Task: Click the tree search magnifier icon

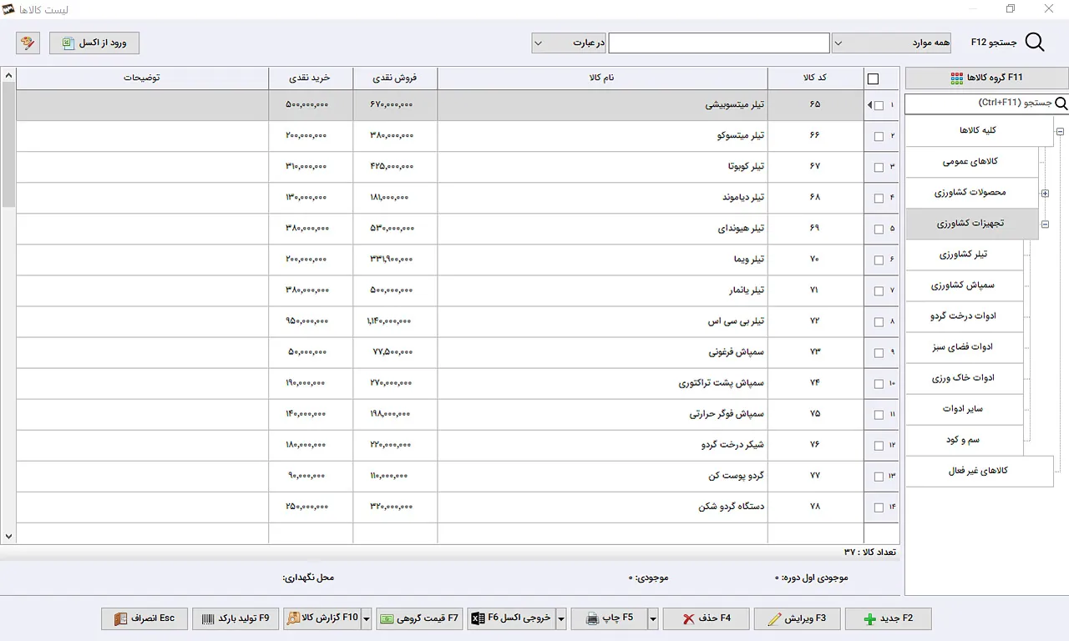Action: coord(1061,103)
